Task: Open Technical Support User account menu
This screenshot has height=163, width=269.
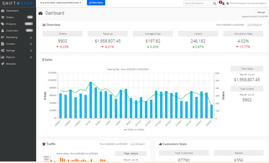Action: pos(248,3)
